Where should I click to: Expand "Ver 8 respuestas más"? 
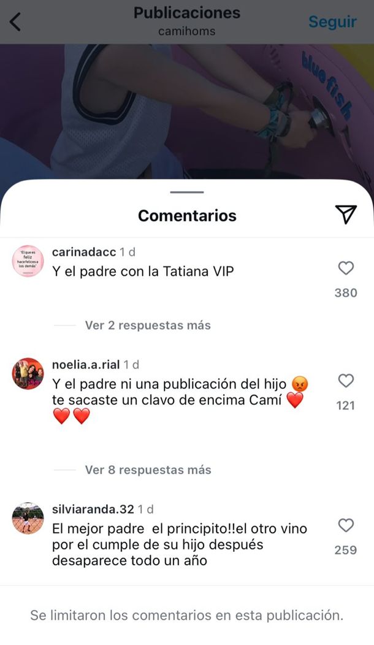(148, 470)
